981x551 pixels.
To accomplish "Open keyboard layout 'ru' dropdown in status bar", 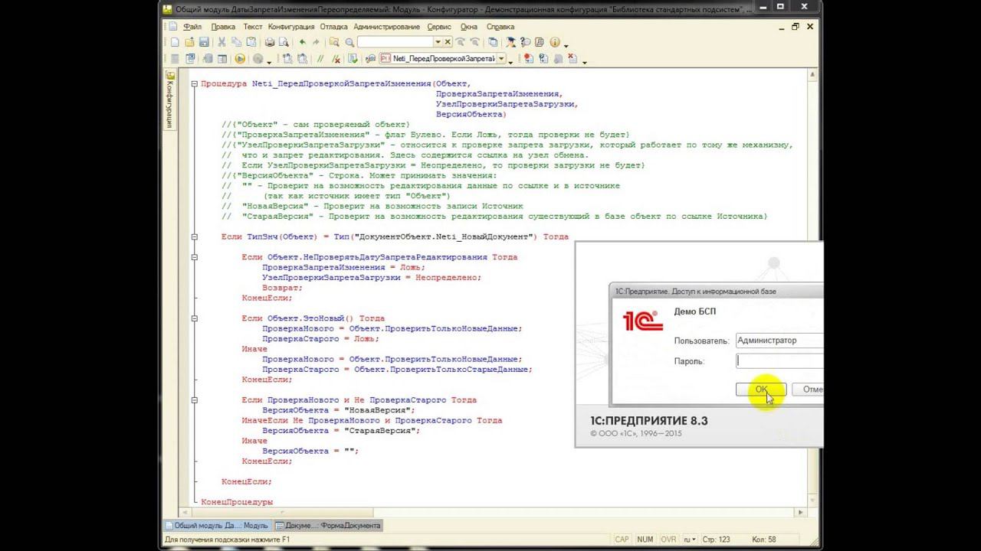I will [x=691, y=540].
